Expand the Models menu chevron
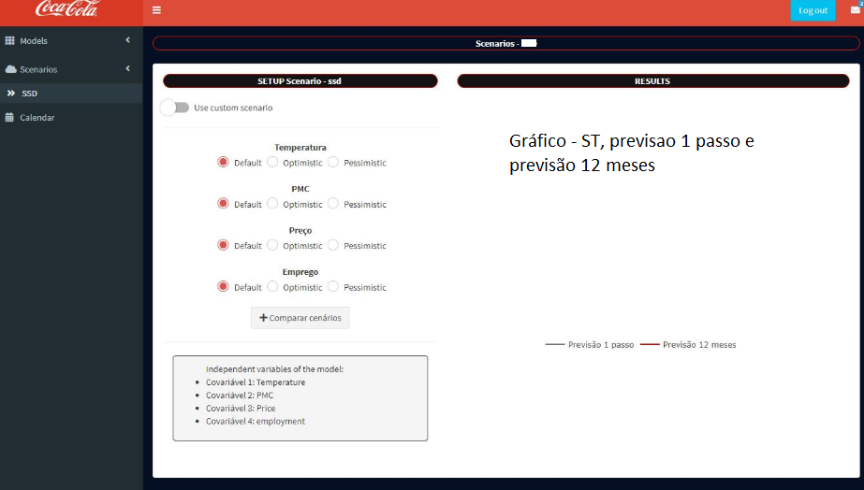 pos(128,39)
